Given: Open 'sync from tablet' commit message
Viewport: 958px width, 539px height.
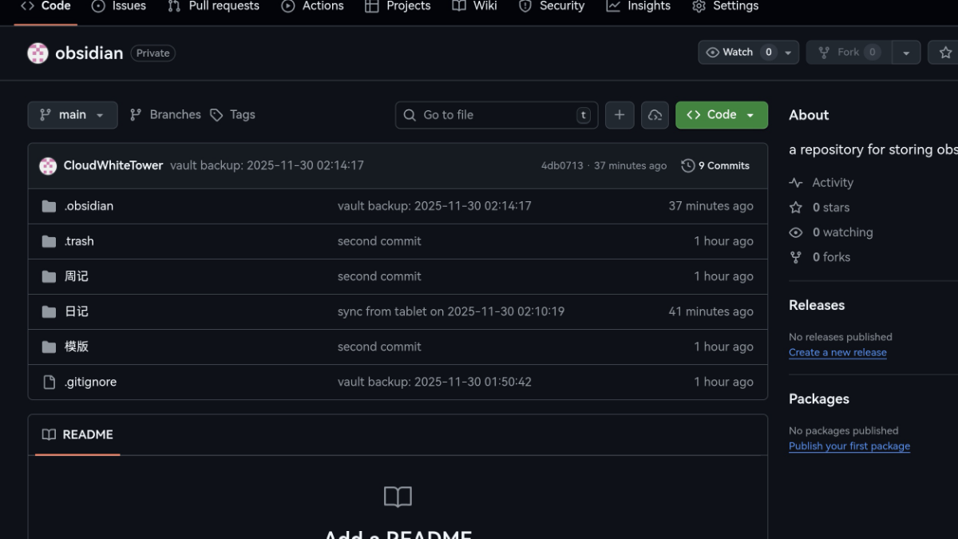Looking at the screenshot, I should pyautogui.click(x=451, y=311).
